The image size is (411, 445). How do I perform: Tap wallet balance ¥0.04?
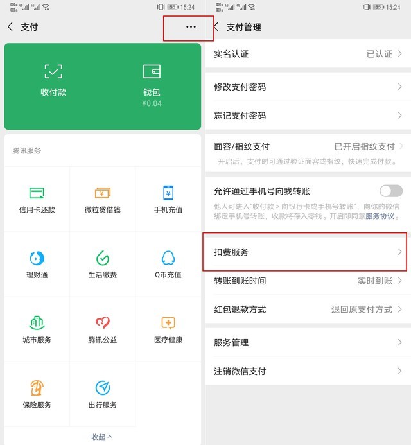tap(152, 103)
